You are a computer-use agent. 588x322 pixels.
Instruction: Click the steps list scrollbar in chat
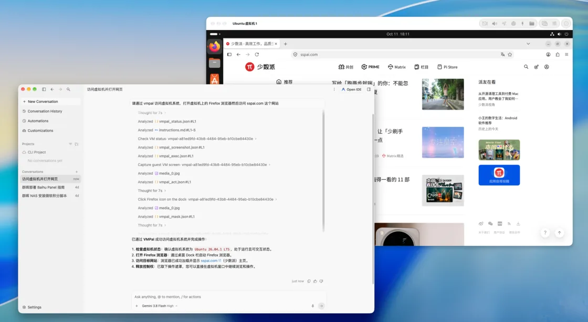323,171
